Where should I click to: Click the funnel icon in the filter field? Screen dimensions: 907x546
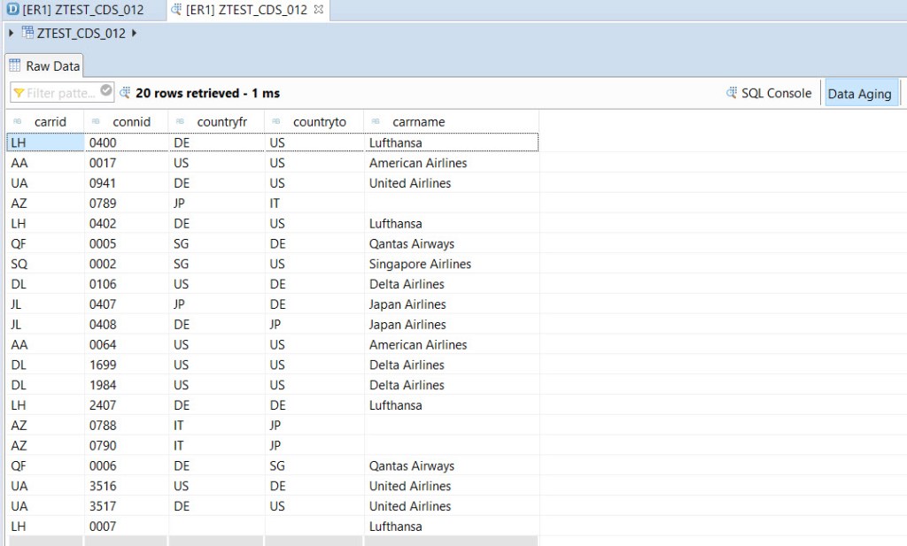coord(19,93)
